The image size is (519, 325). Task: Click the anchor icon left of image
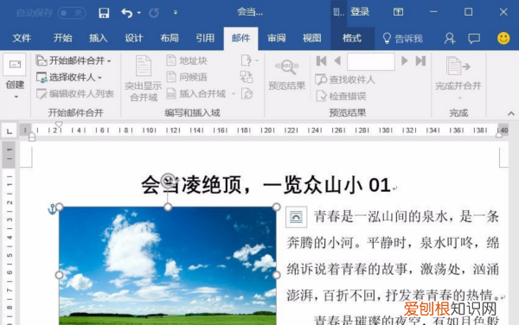[52, 209]
